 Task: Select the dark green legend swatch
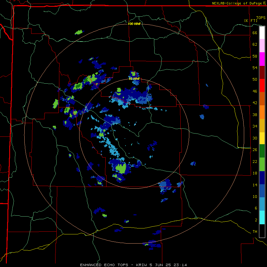262,151
